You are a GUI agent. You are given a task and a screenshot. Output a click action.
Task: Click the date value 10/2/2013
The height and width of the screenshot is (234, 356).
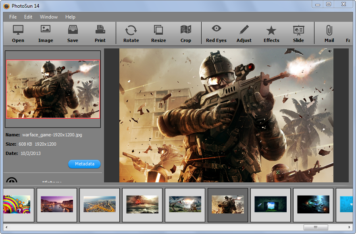tap(31, 153)
